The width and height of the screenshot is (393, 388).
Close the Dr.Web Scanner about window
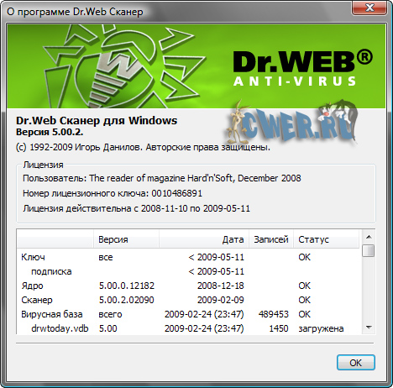369,8
